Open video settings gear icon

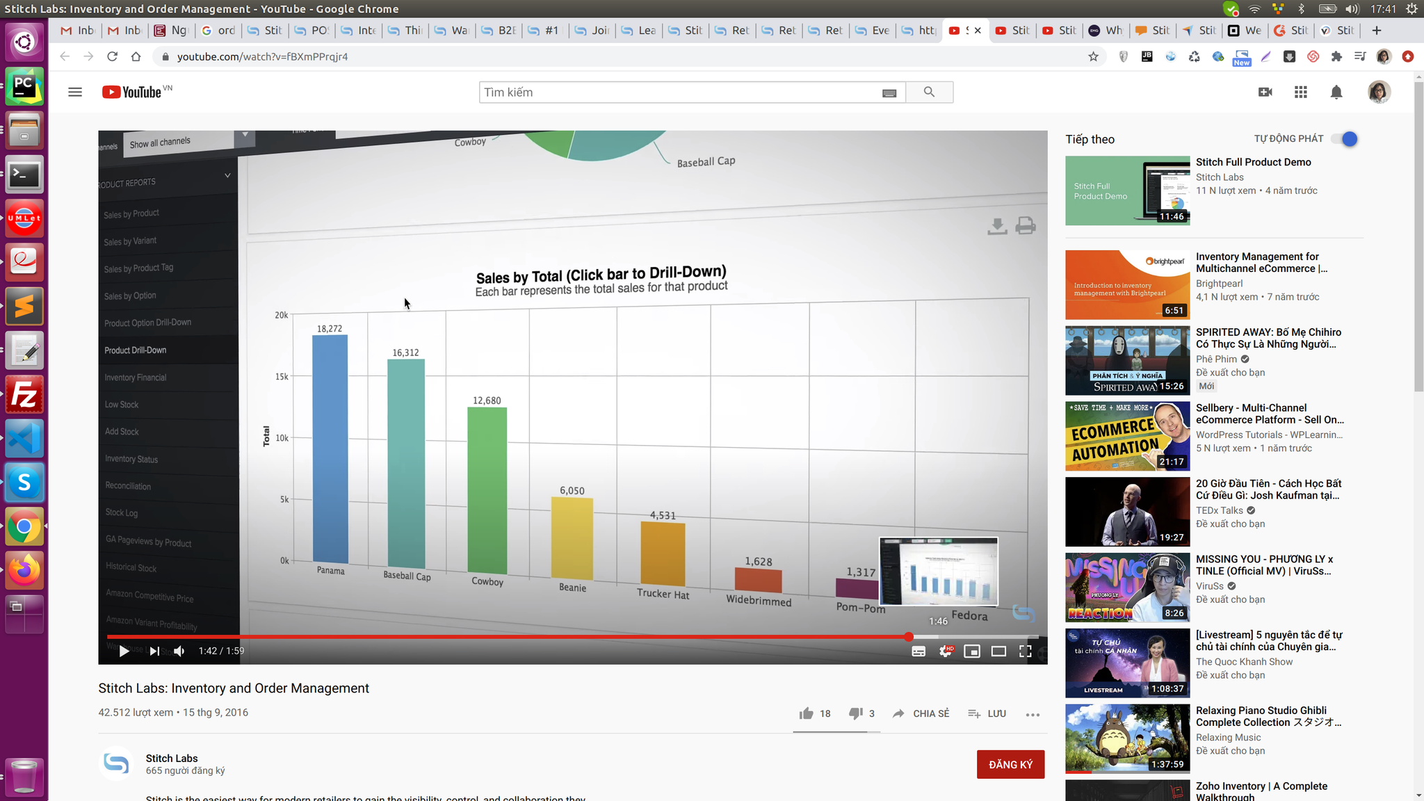point(945,651)
